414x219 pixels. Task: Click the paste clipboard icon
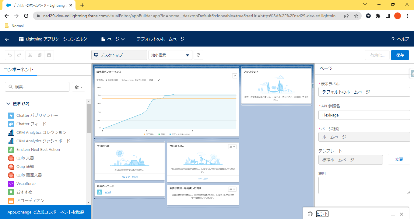[x=49, y=55]
